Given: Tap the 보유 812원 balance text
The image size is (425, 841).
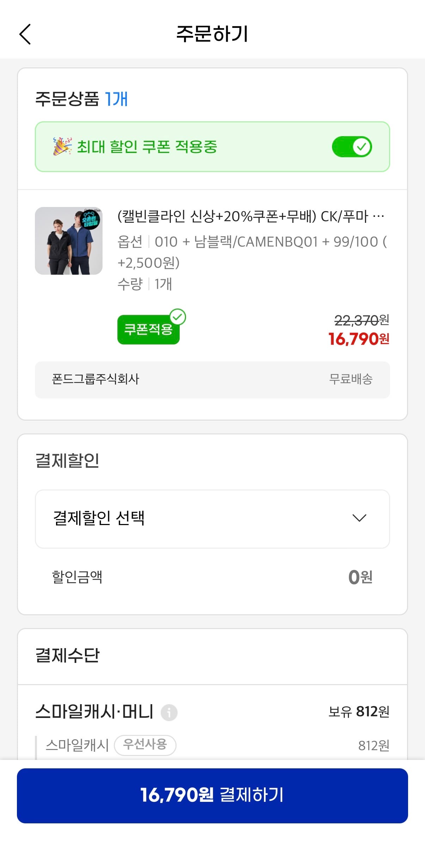Looking at the screenshot, I should (x=359, y=712).
